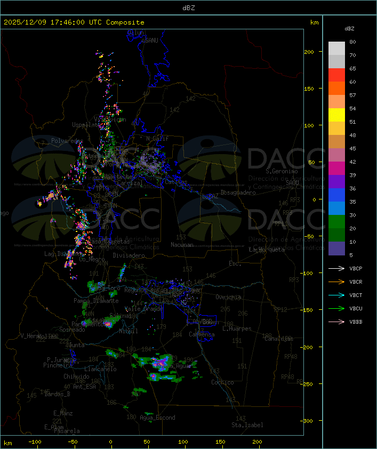Viewport: 377px width, 449px height.
Task: Click the Sosneado map label
Action: pos(72,330)
